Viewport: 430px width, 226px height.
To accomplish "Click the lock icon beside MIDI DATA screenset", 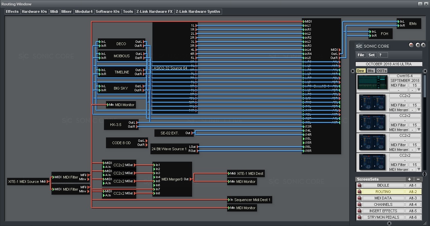I will (359, 198).
